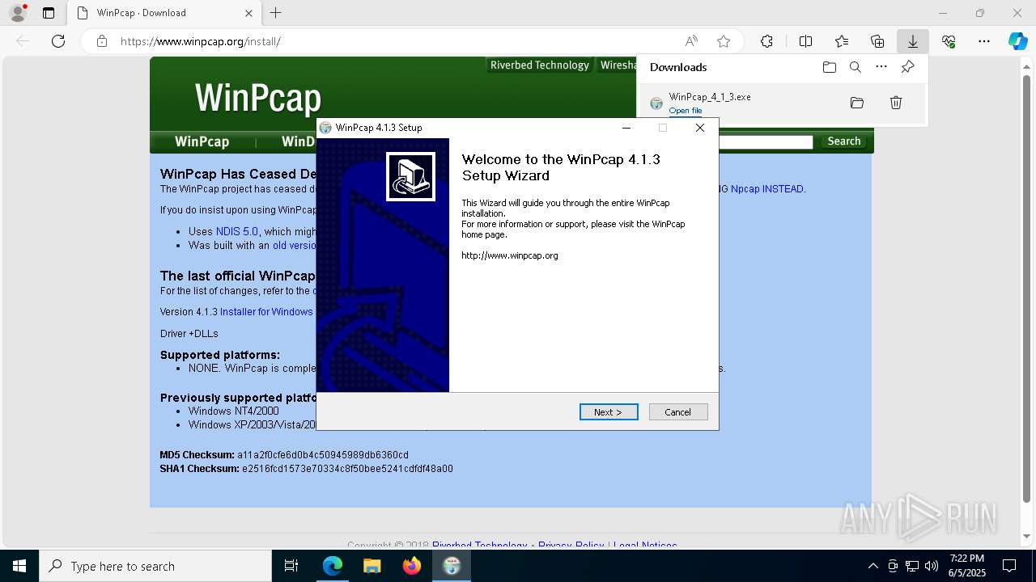Delete the WinPcap_4_1_3.exe download entry
Screen dimensions: 1036x582
[896, 103]
